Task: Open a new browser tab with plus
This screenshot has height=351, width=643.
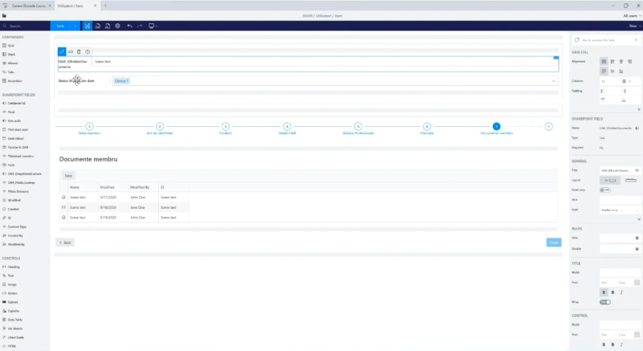Action: (x=105, y=6)
